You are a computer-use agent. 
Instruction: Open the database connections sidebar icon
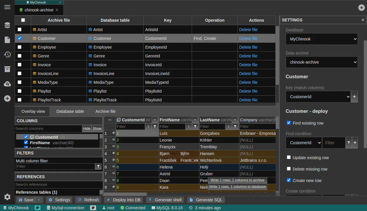7,25
